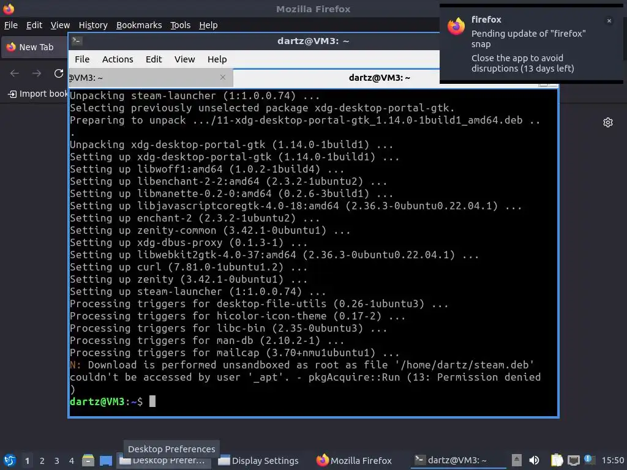Open Firefox's Help menu

[x=208, y=25]
